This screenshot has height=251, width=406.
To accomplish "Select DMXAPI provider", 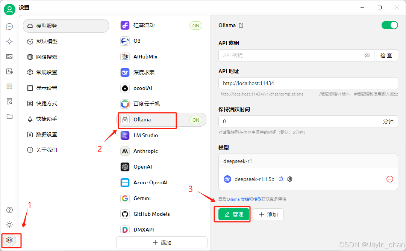I will point(161,229).
